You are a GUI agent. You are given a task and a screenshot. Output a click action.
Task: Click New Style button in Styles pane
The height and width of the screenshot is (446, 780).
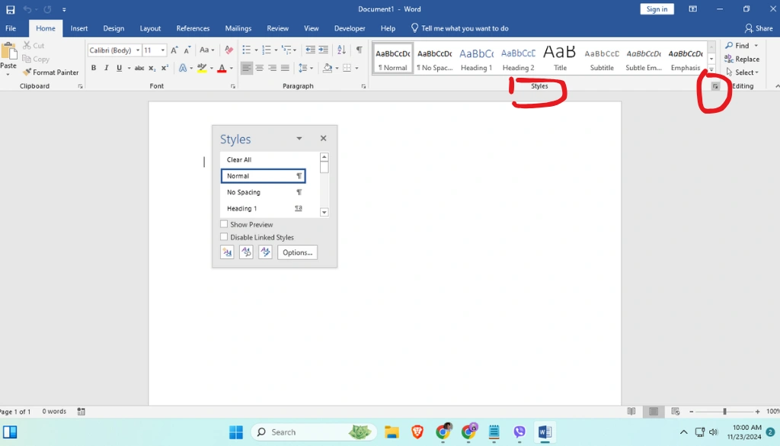(x=227, y=252)
